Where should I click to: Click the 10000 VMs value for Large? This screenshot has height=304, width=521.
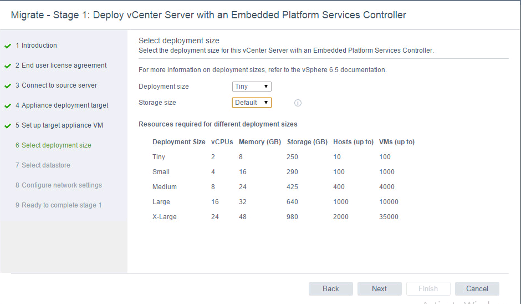pos(389,201)
